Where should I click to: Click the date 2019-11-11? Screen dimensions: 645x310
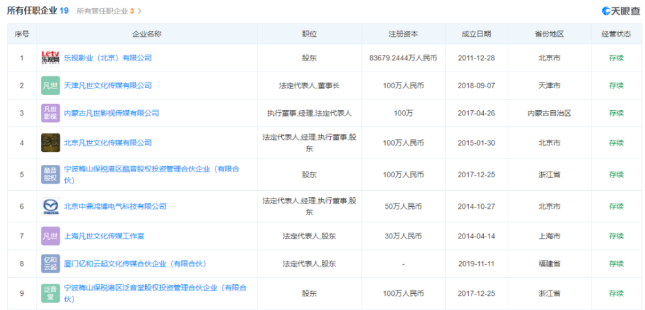point(477,264)
